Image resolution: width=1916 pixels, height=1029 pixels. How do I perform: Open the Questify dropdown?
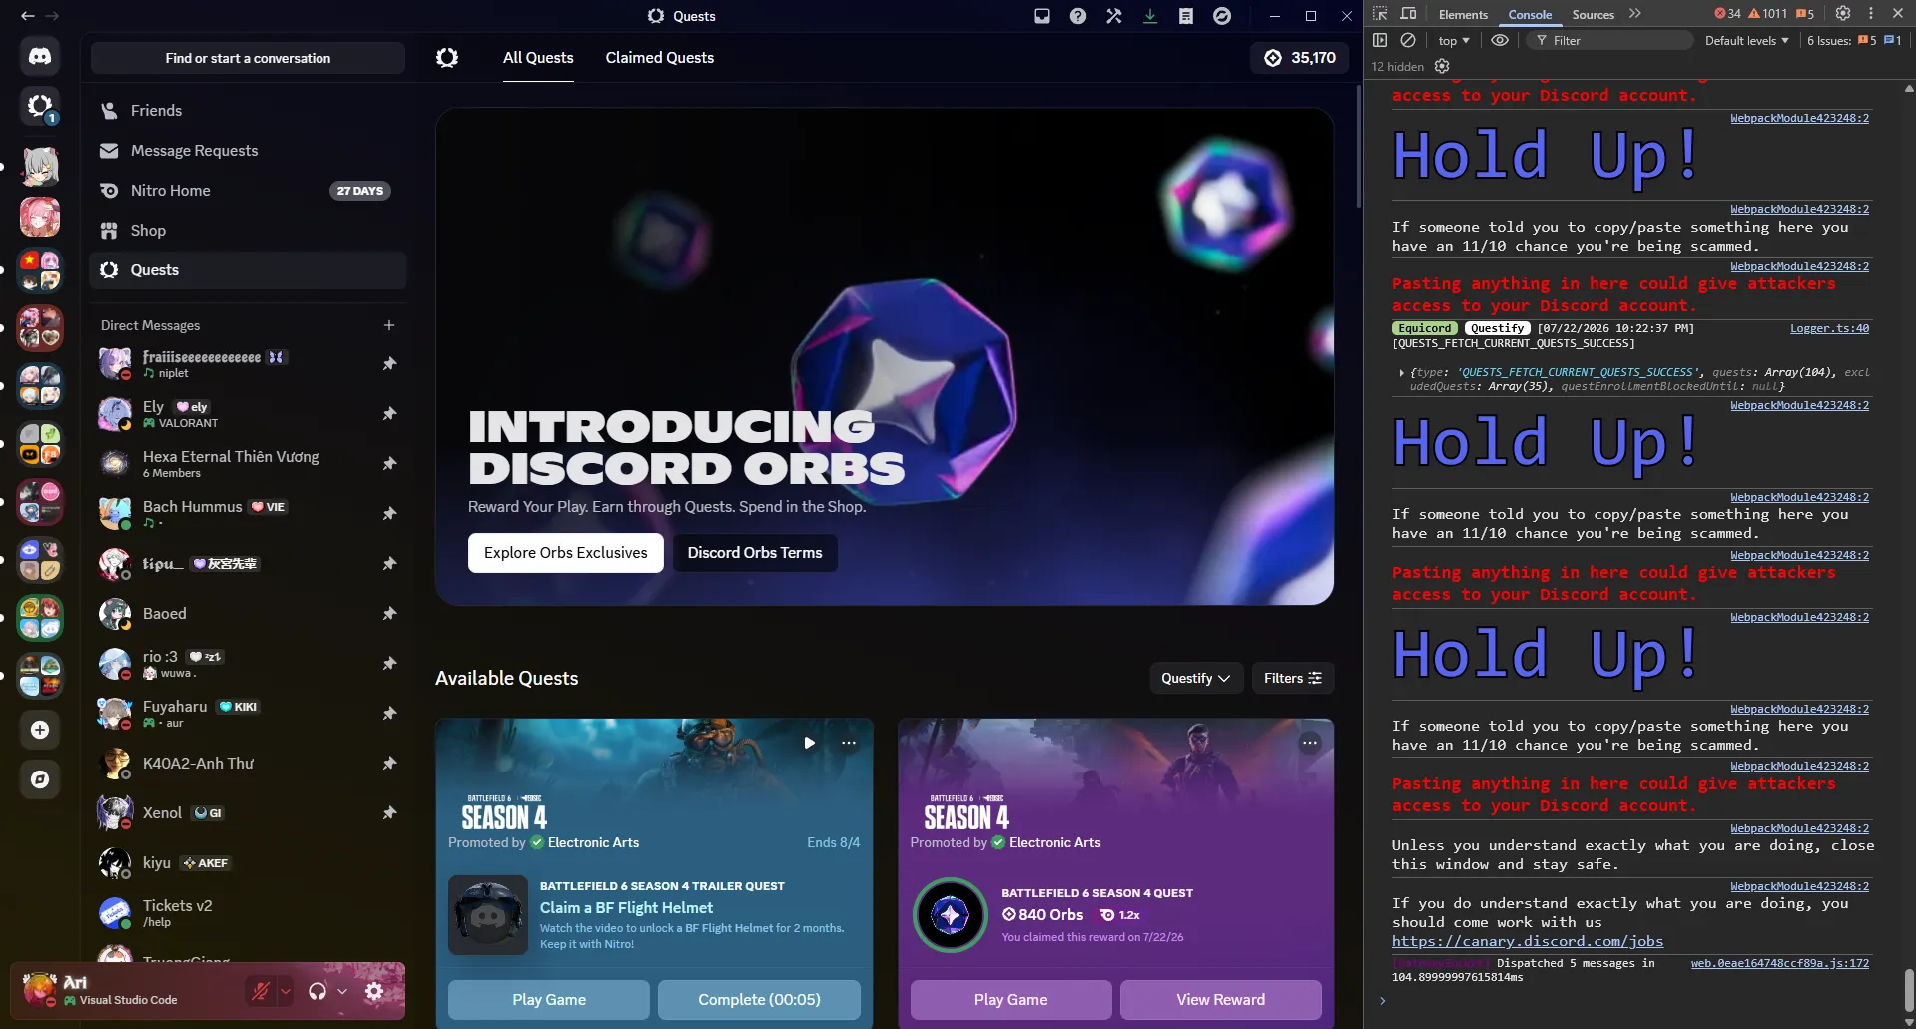1196,678
